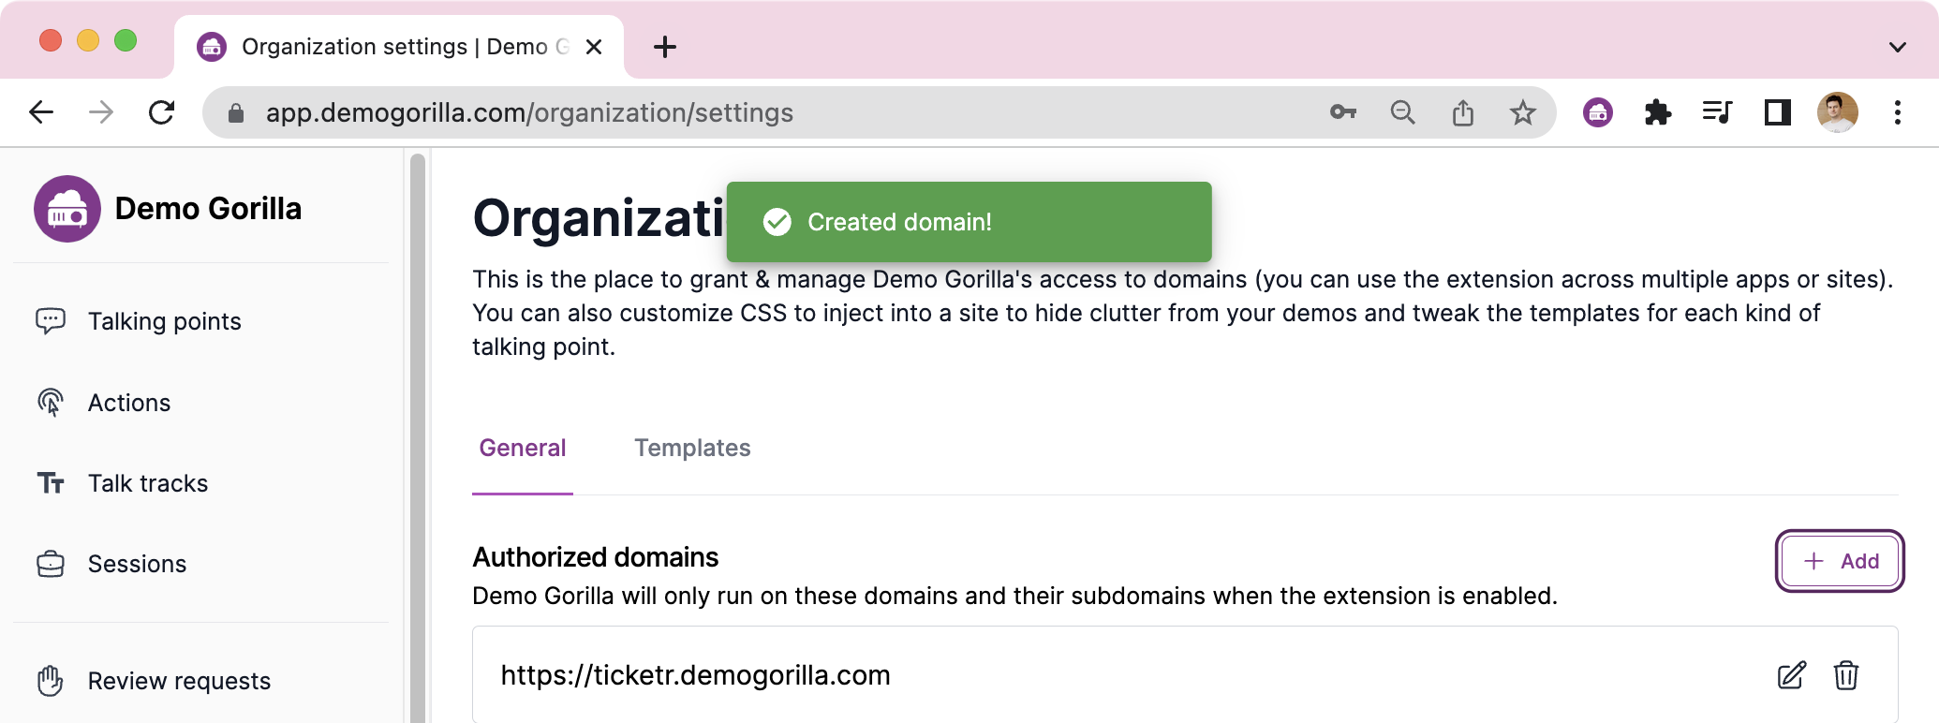The width and height of the screenshot is (1939, 723).
Task: Open the Extensions puzzle menu
Action: 1658,112
